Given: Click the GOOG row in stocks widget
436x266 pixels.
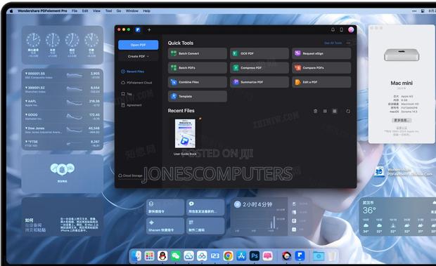Looking at the screenshot, I should coord(63,117).
